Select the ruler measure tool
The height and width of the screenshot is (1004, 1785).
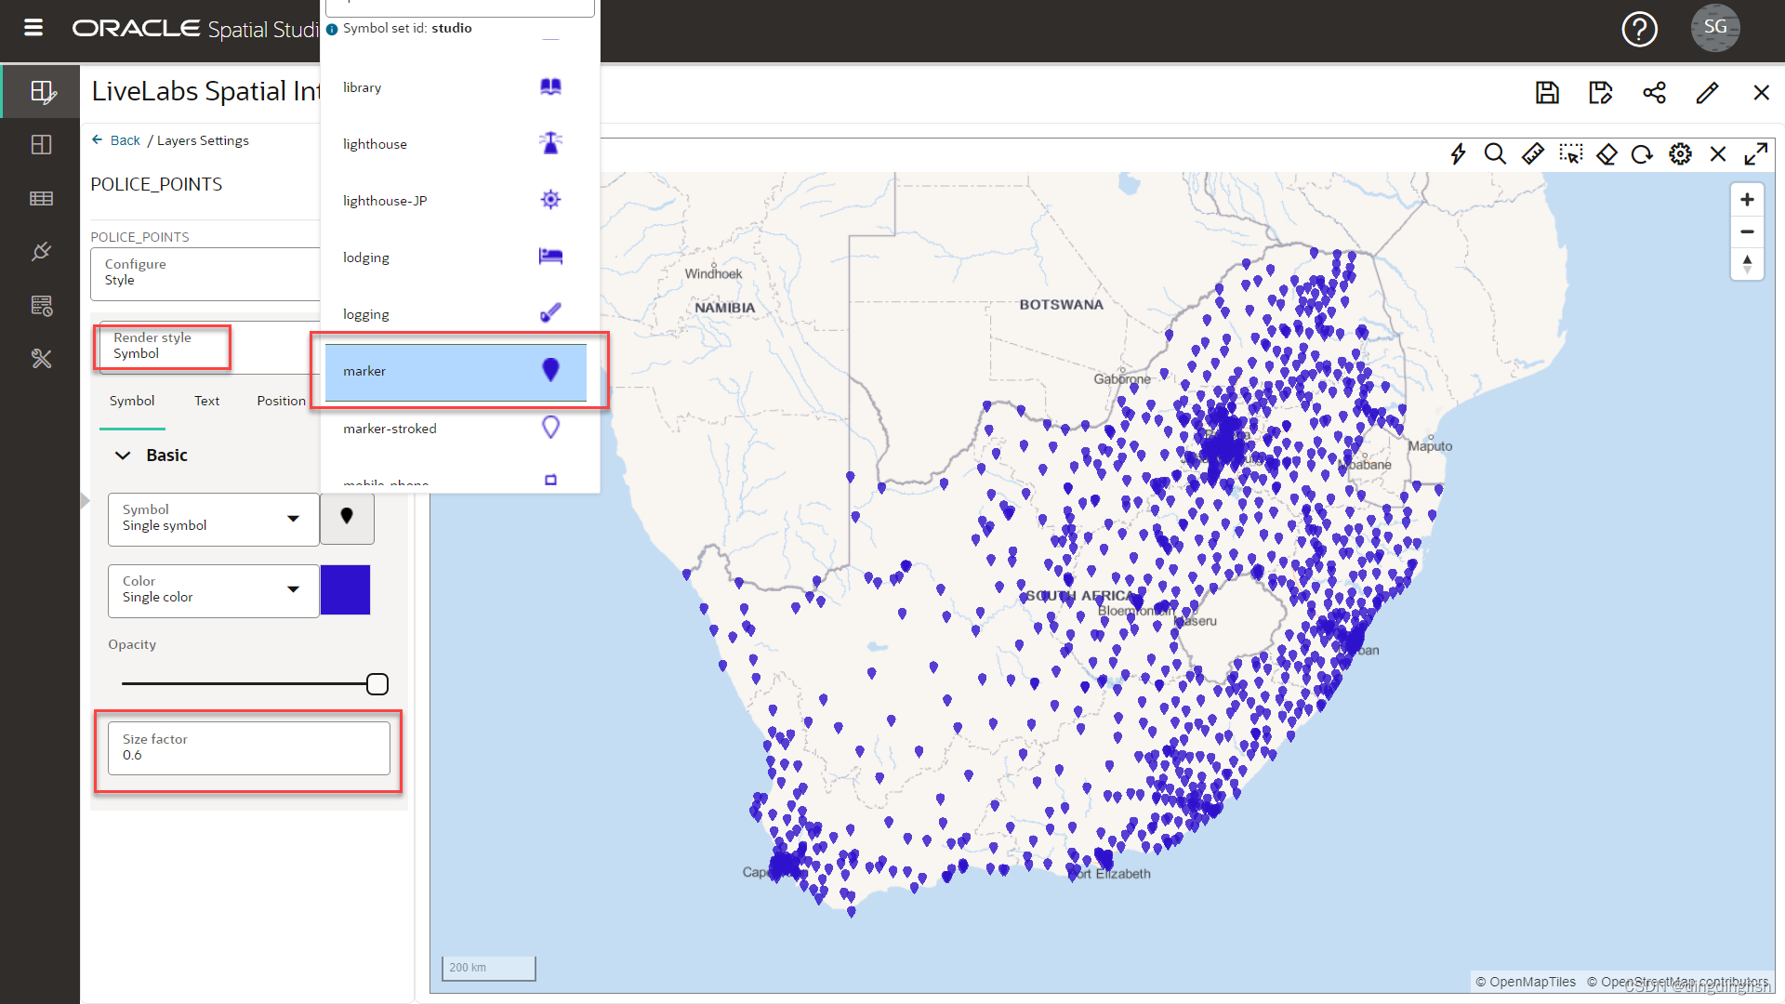1533,154
